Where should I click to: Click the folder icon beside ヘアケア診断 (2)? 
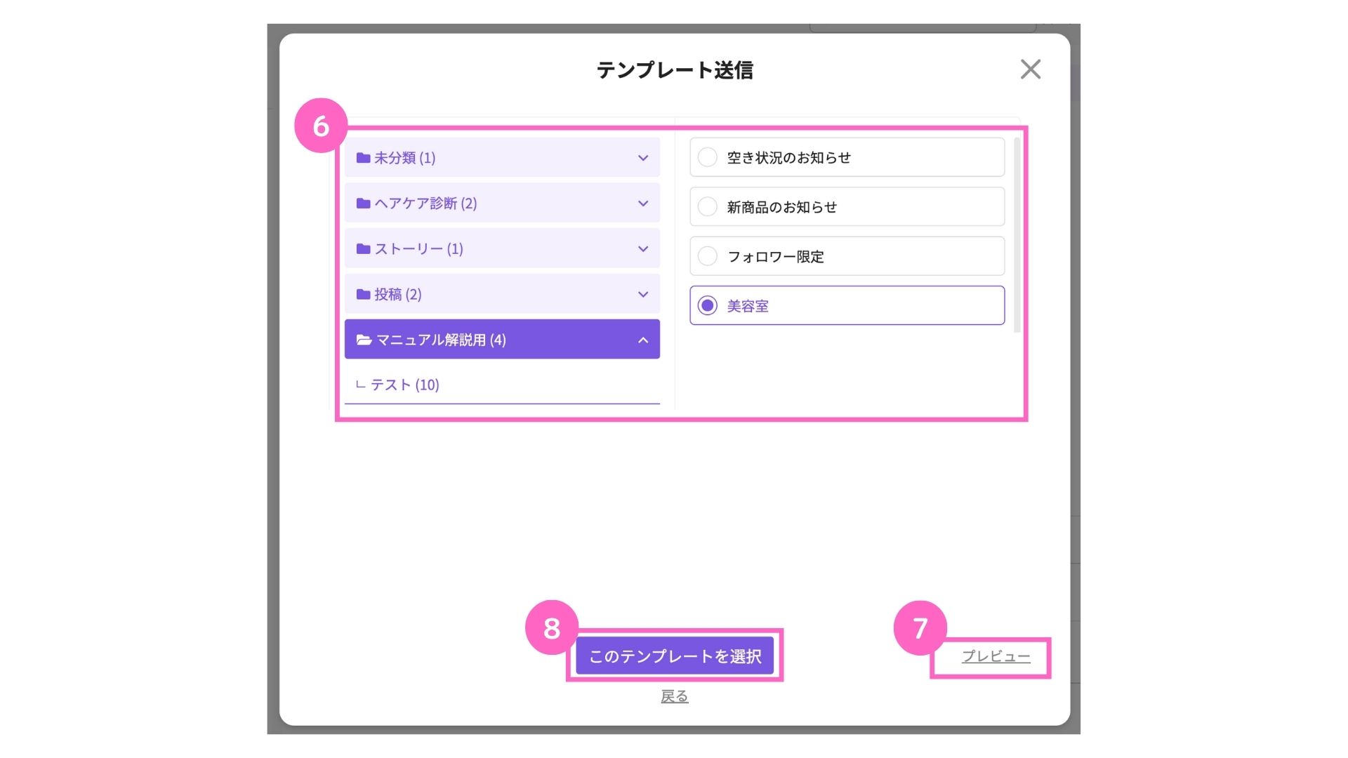pyautogui.click(x=363, y=203)
